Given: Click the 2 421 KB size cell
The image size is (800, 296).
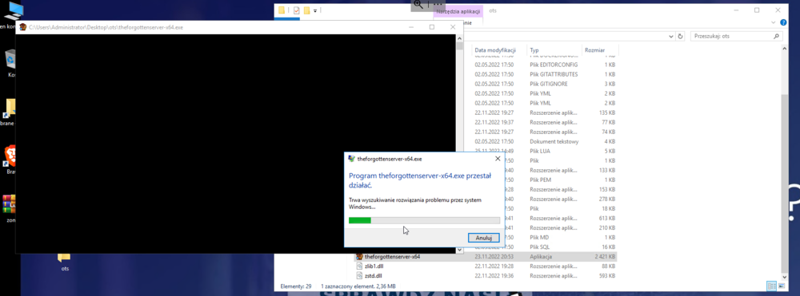Looking at the screenshot, I should pos(604,257).
